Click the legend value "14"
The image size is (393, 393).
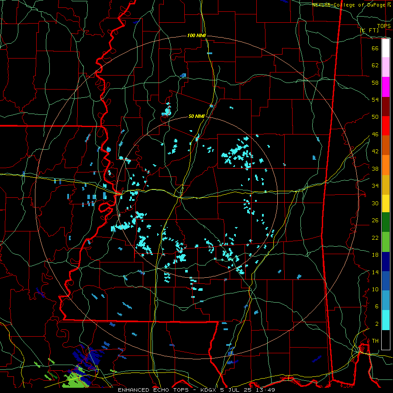coord(375,272)
